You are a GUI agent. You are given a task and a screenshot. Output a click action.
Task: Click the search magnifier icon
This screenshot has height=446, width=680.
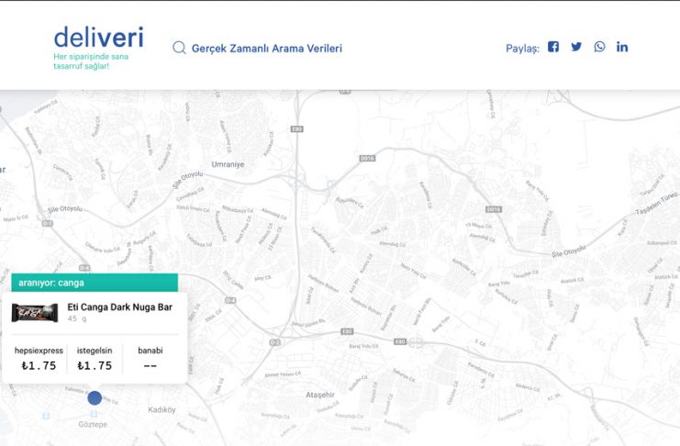point(179,48)
